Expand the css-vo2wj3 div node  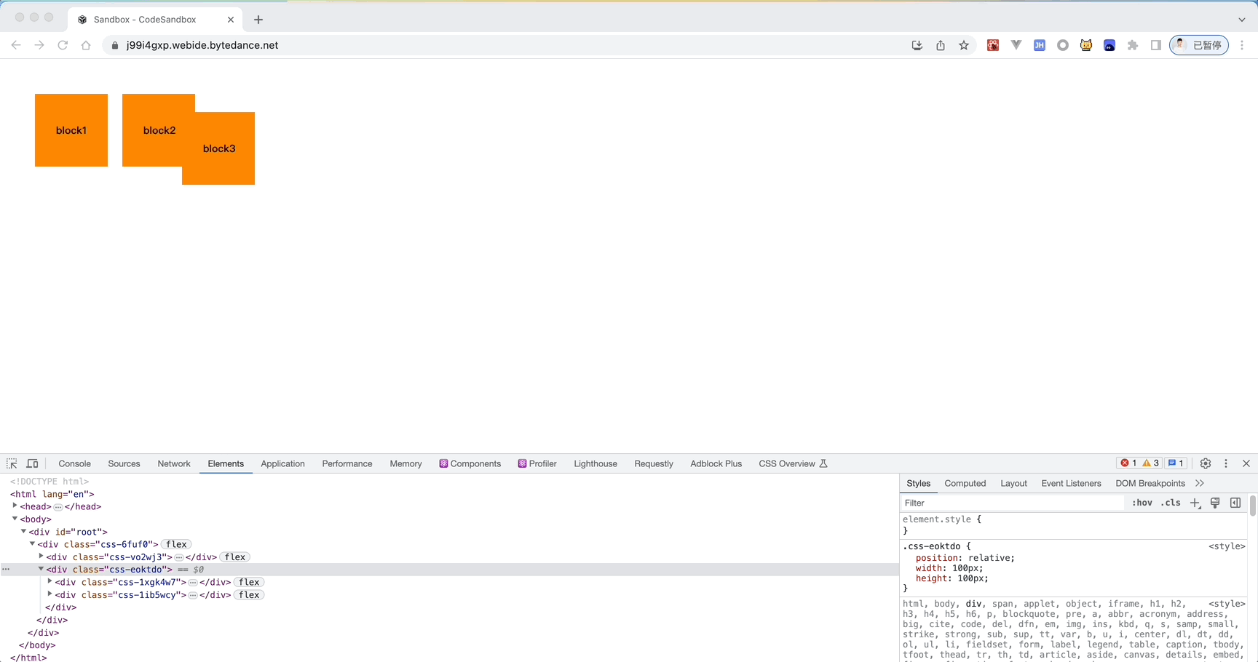(x=41, y=557)
